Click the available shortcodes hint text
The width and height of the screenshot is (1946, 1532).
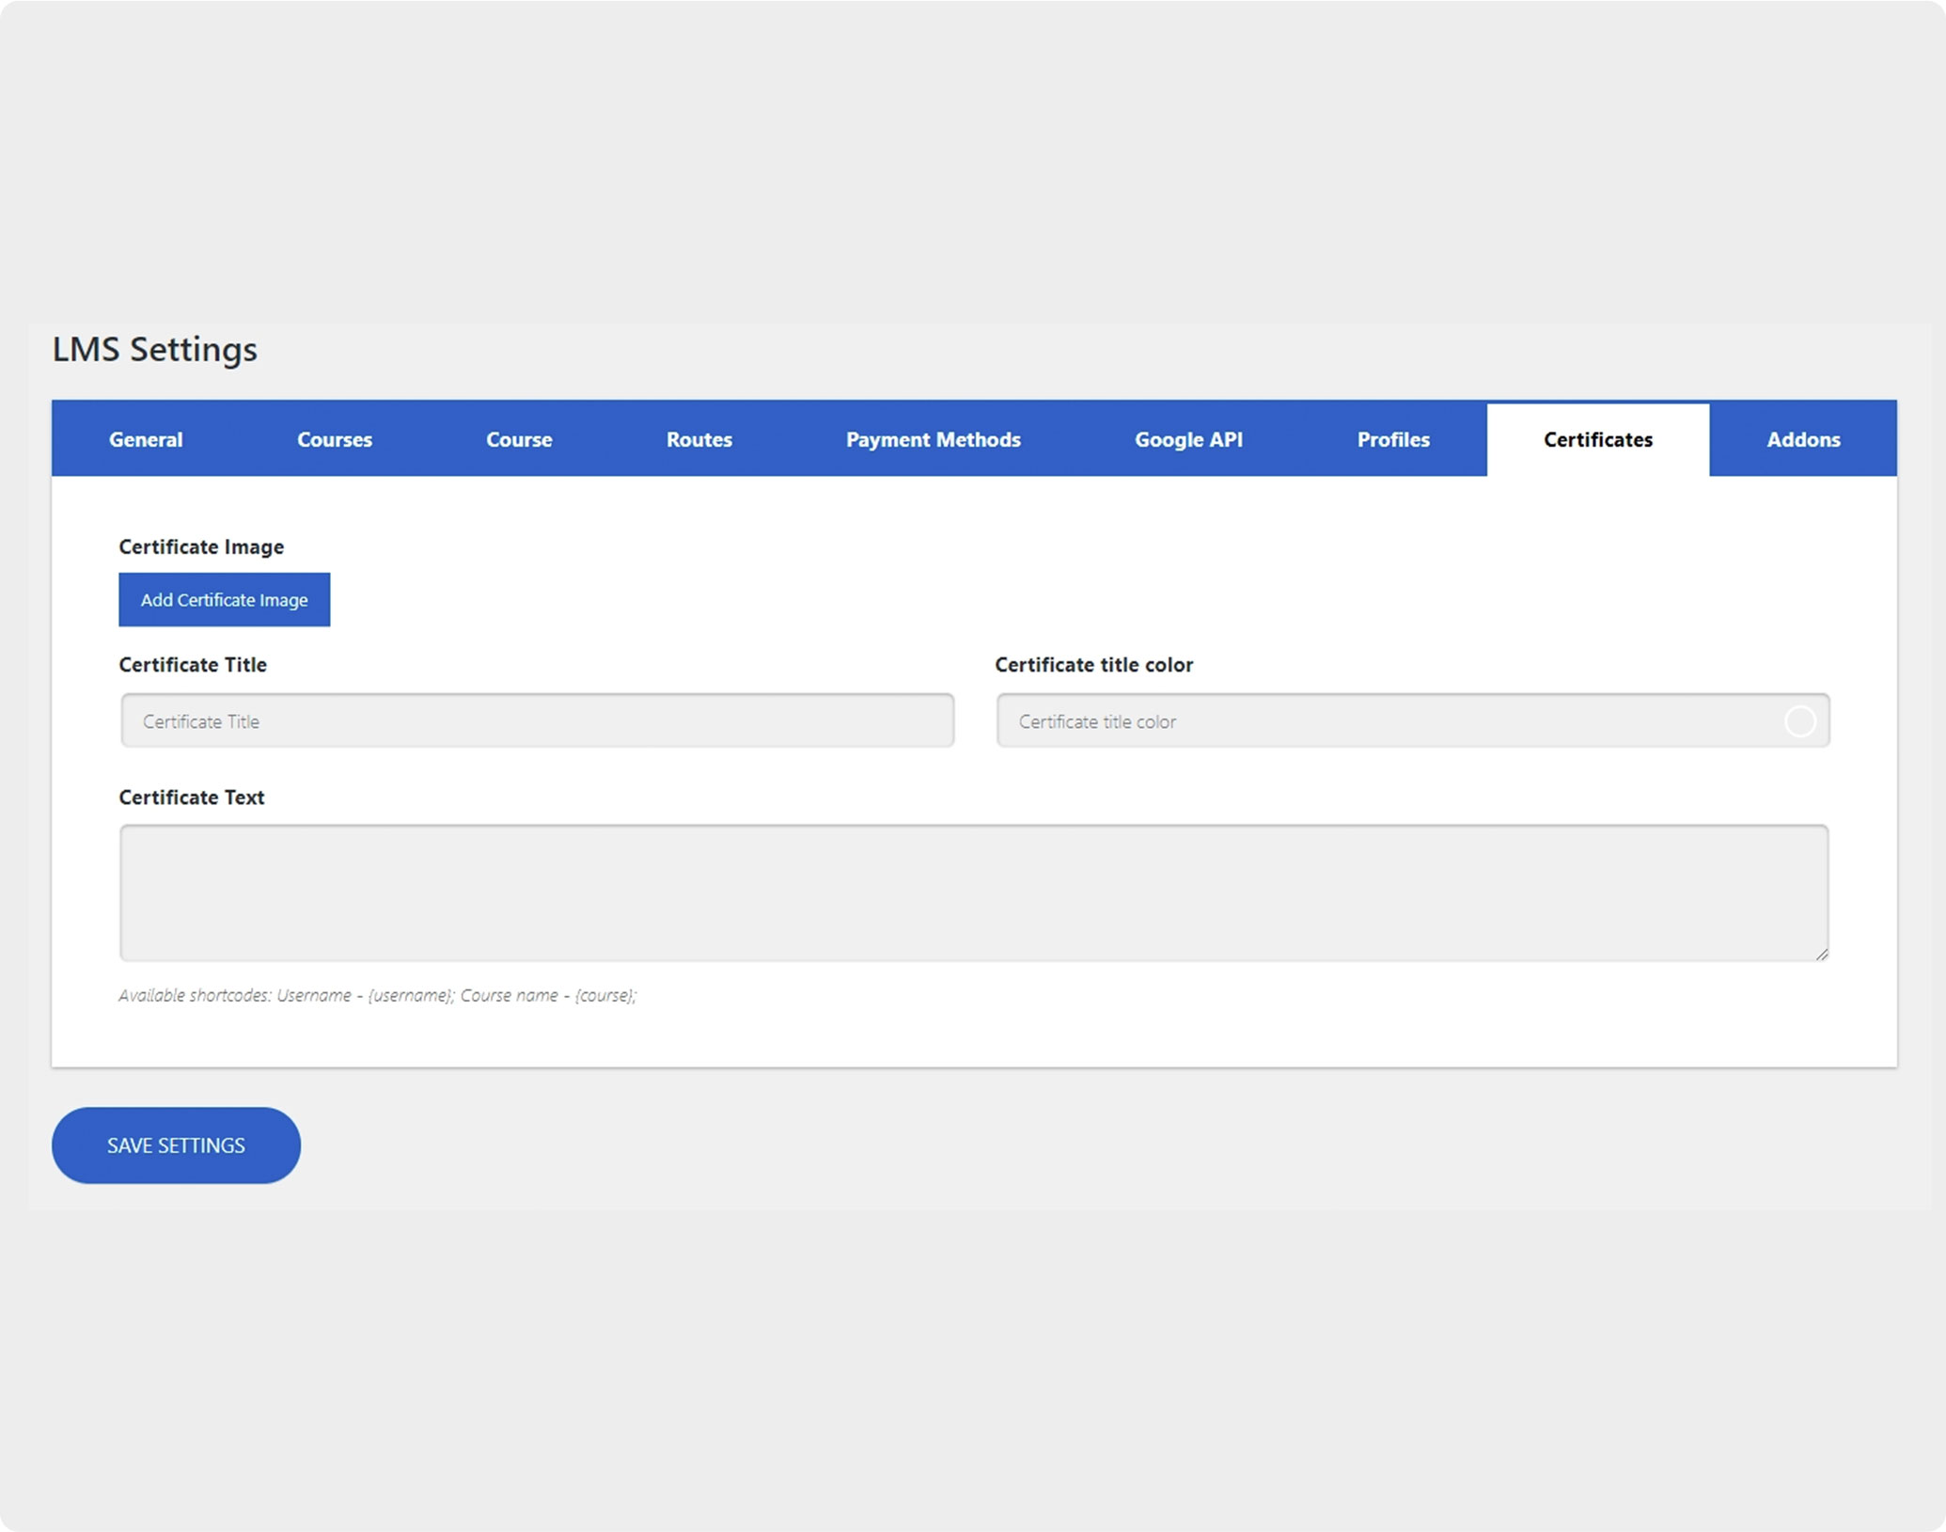(x=377, y=995)
